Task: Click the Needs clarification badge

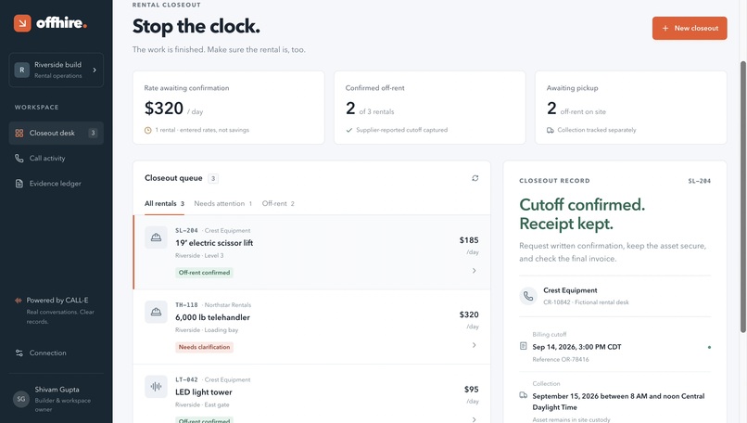Action: (x=205, y=347)
